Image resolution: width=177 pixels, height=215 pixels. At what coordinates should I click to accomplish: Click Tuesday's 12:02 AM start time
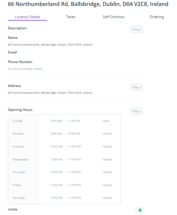(x=56, y=147)
